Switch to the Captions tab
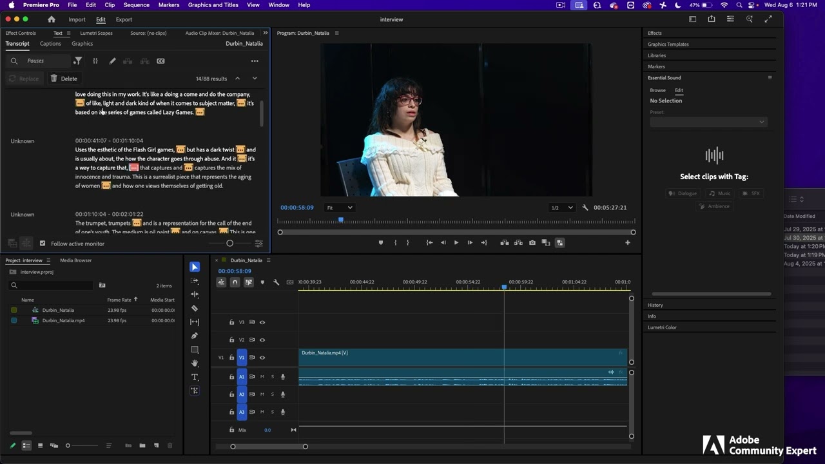 pyautogui.click(x=50, y=44)
